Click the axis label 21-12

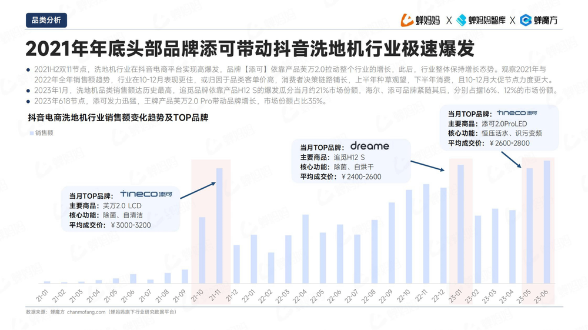232,296
